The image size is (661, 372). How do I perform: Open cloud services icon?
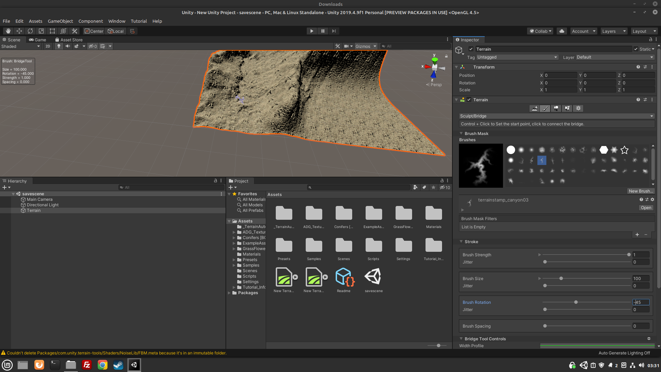(562, 31)
